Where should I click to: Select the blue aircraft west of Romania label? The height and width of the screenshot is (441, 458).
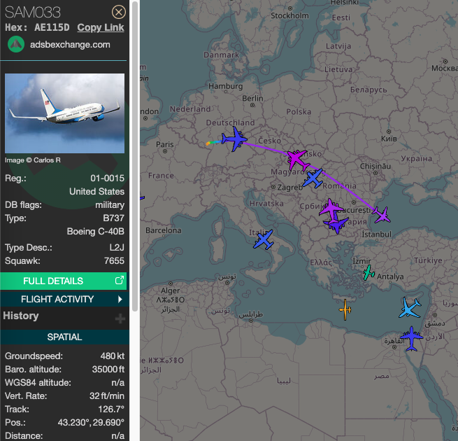(x=314, y=178)
